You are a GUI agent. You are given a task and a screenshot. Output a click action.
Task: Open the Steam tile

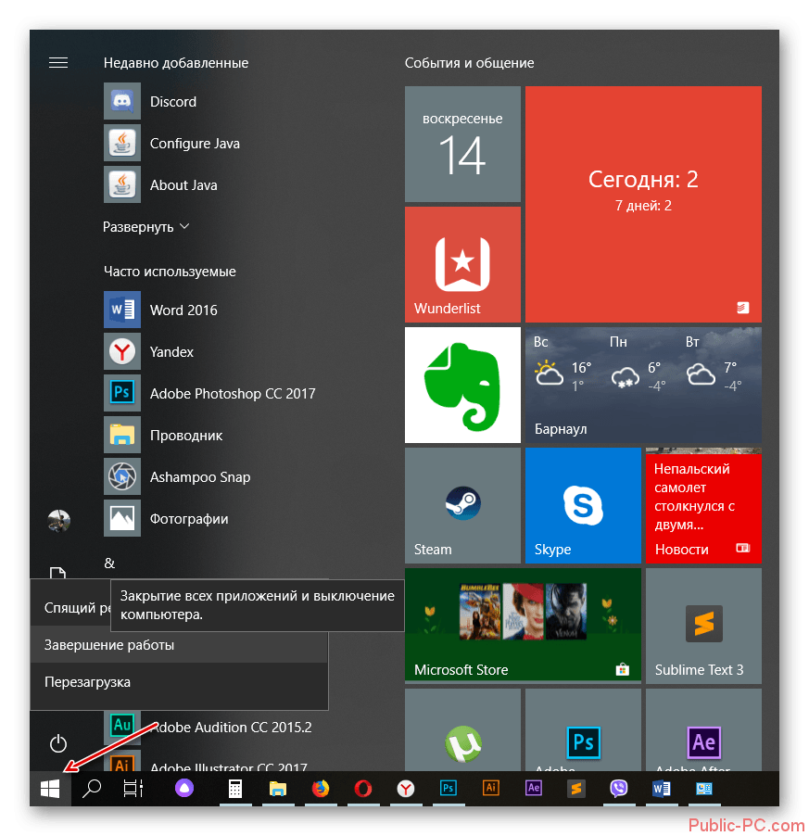(462, 505)
